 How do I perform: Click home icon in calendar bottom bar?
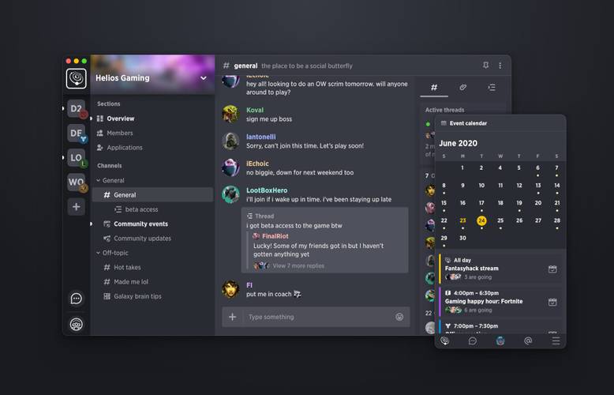(445, 340)
